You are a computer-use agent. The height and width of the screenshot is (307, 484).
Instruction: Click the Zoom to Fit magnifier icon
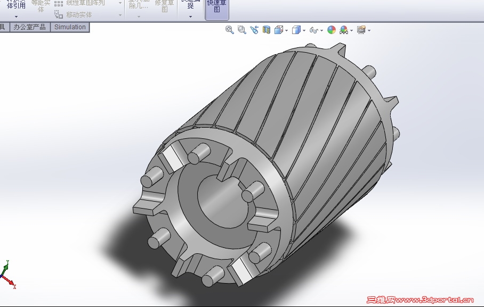point(229,30)
